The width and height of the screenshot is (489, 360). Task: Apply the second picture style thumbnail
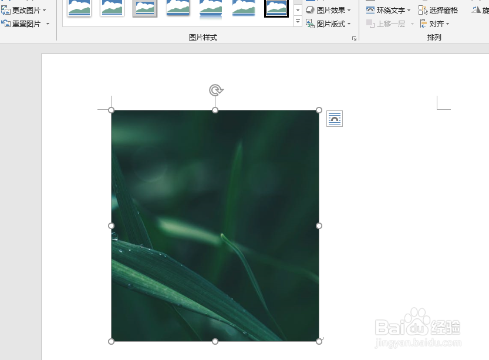coord(112,8)
